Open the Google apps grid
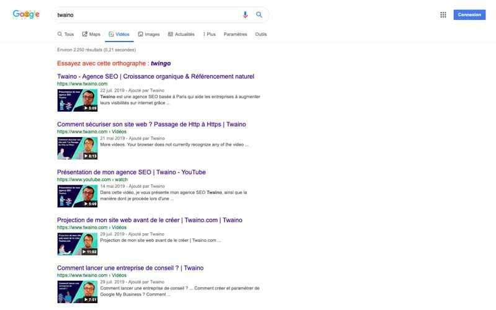Image resolution: width=496 pixels, height=310 pixels. point(443,15)
